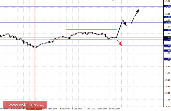The image size is (171, 111).
Task: Click the black dashed upward arrow
Action: click(x=135, y=16)
